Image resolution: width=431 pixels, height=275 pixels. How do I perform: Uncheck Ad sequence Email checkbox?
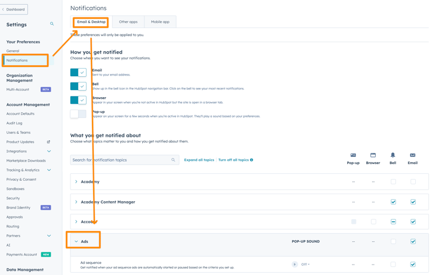413,265
